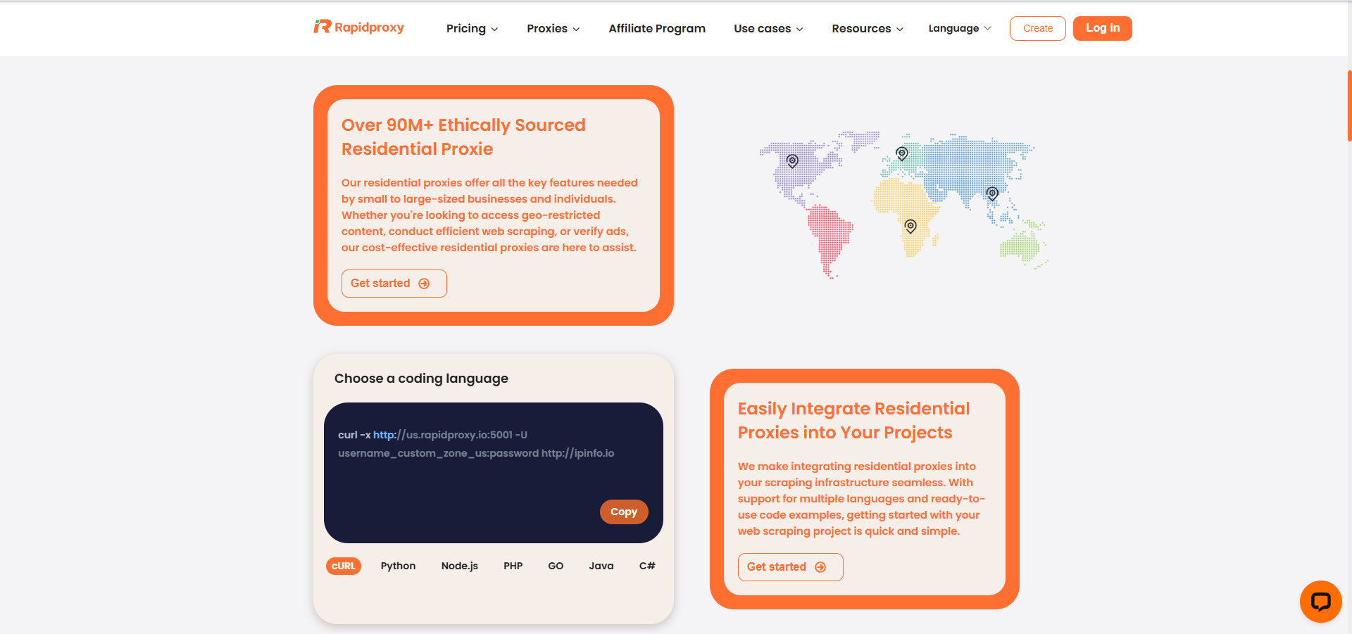Viewport: 1352px width, 634px height.
Task: Select the Node.js code example tab
Action: pos(459,566)
